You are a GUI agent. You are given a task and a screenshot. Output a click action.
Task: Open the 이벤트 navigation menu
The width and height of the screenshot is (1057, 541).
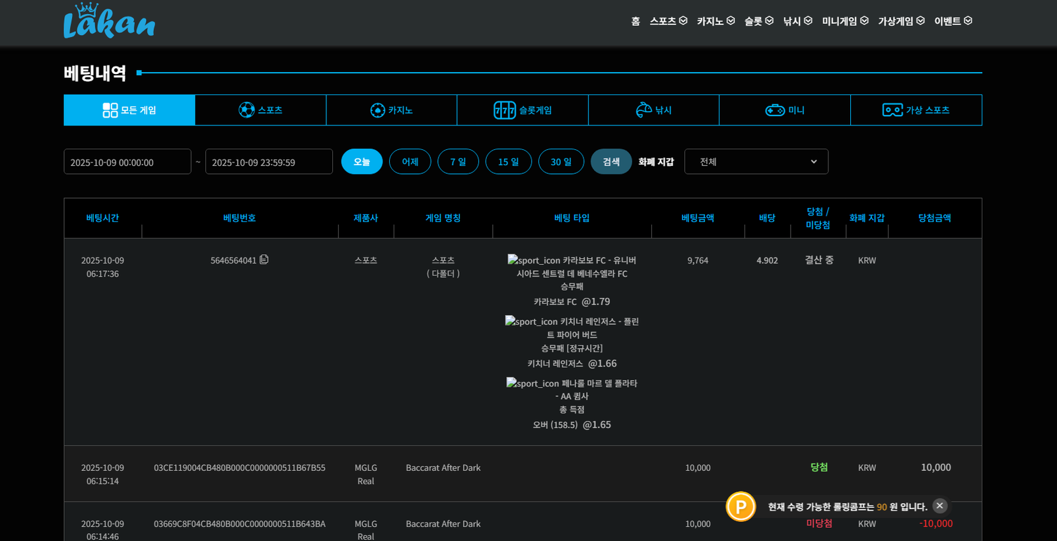(x=953, y=21)
